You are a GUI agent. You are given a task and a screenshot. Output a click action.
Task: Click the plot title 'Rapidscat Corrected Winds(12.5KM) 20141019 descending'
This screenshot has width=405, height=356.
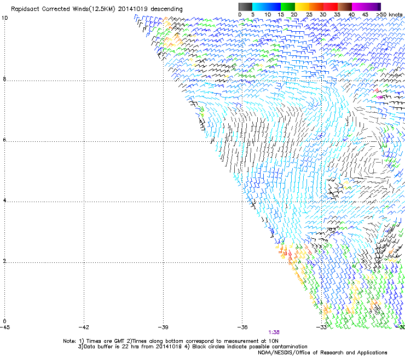coord(97,9)
